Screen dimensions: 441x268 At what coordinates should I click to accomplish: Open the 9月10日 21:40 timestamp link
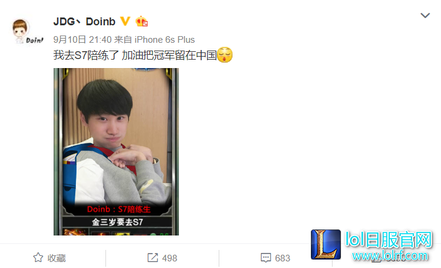pyautogui.click(x=83, y=40)
